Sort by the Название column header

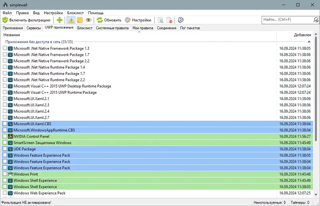coord(12,35)
